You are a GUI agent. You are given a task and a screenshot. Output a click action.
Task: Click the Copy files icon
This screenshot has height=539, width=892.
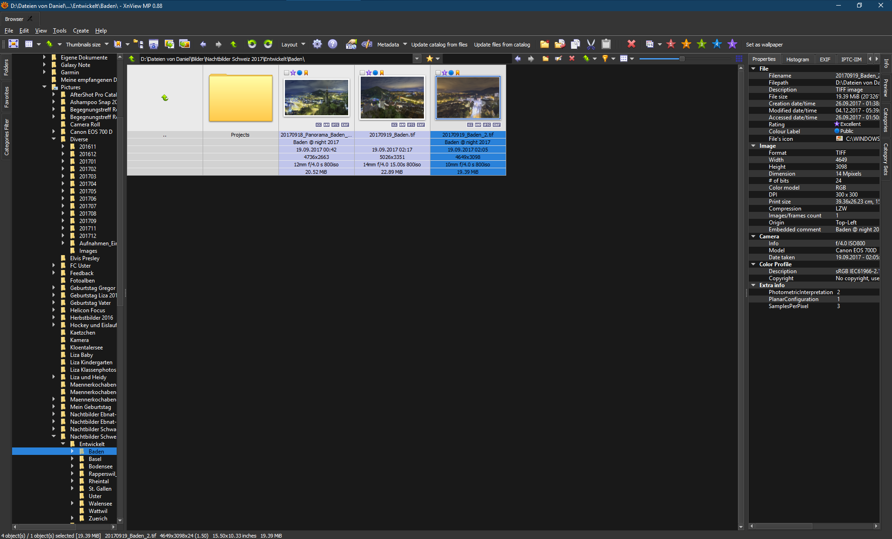[x=575, y=44]
